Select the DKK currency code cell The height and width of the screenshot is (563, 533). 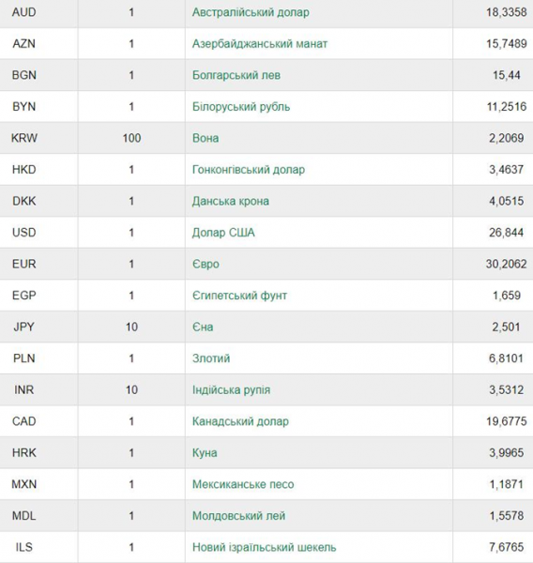click(x=38, y=201)
